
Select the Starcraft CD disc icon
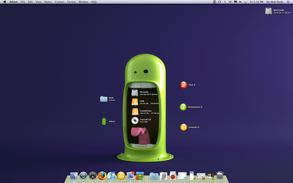[135, 120]
